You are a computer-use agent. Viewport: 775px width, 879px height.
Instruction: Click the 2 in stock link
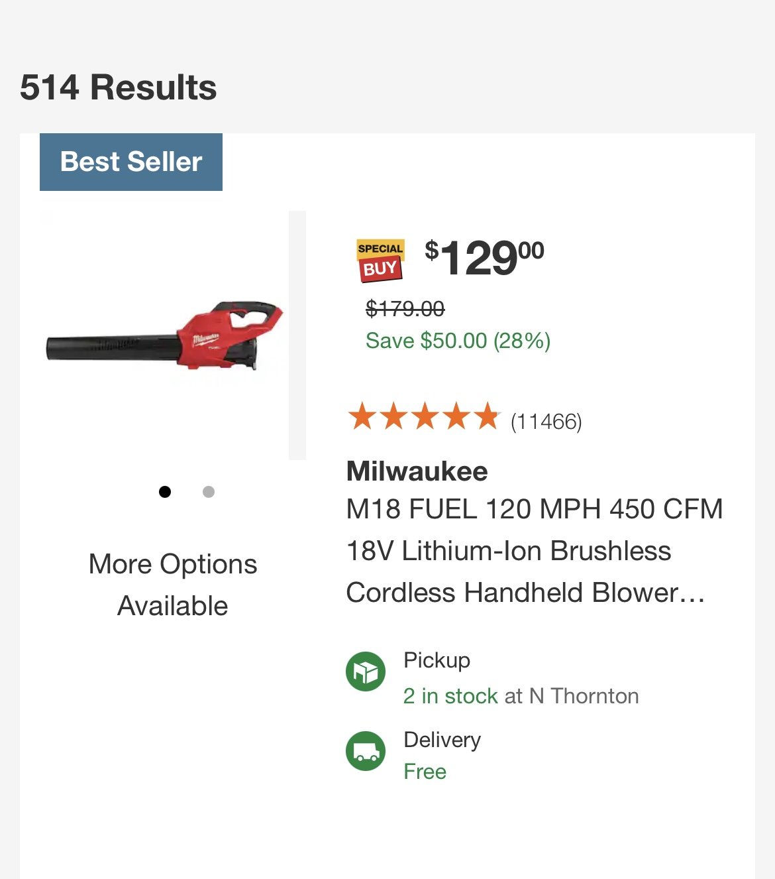(x=450, y=696)
